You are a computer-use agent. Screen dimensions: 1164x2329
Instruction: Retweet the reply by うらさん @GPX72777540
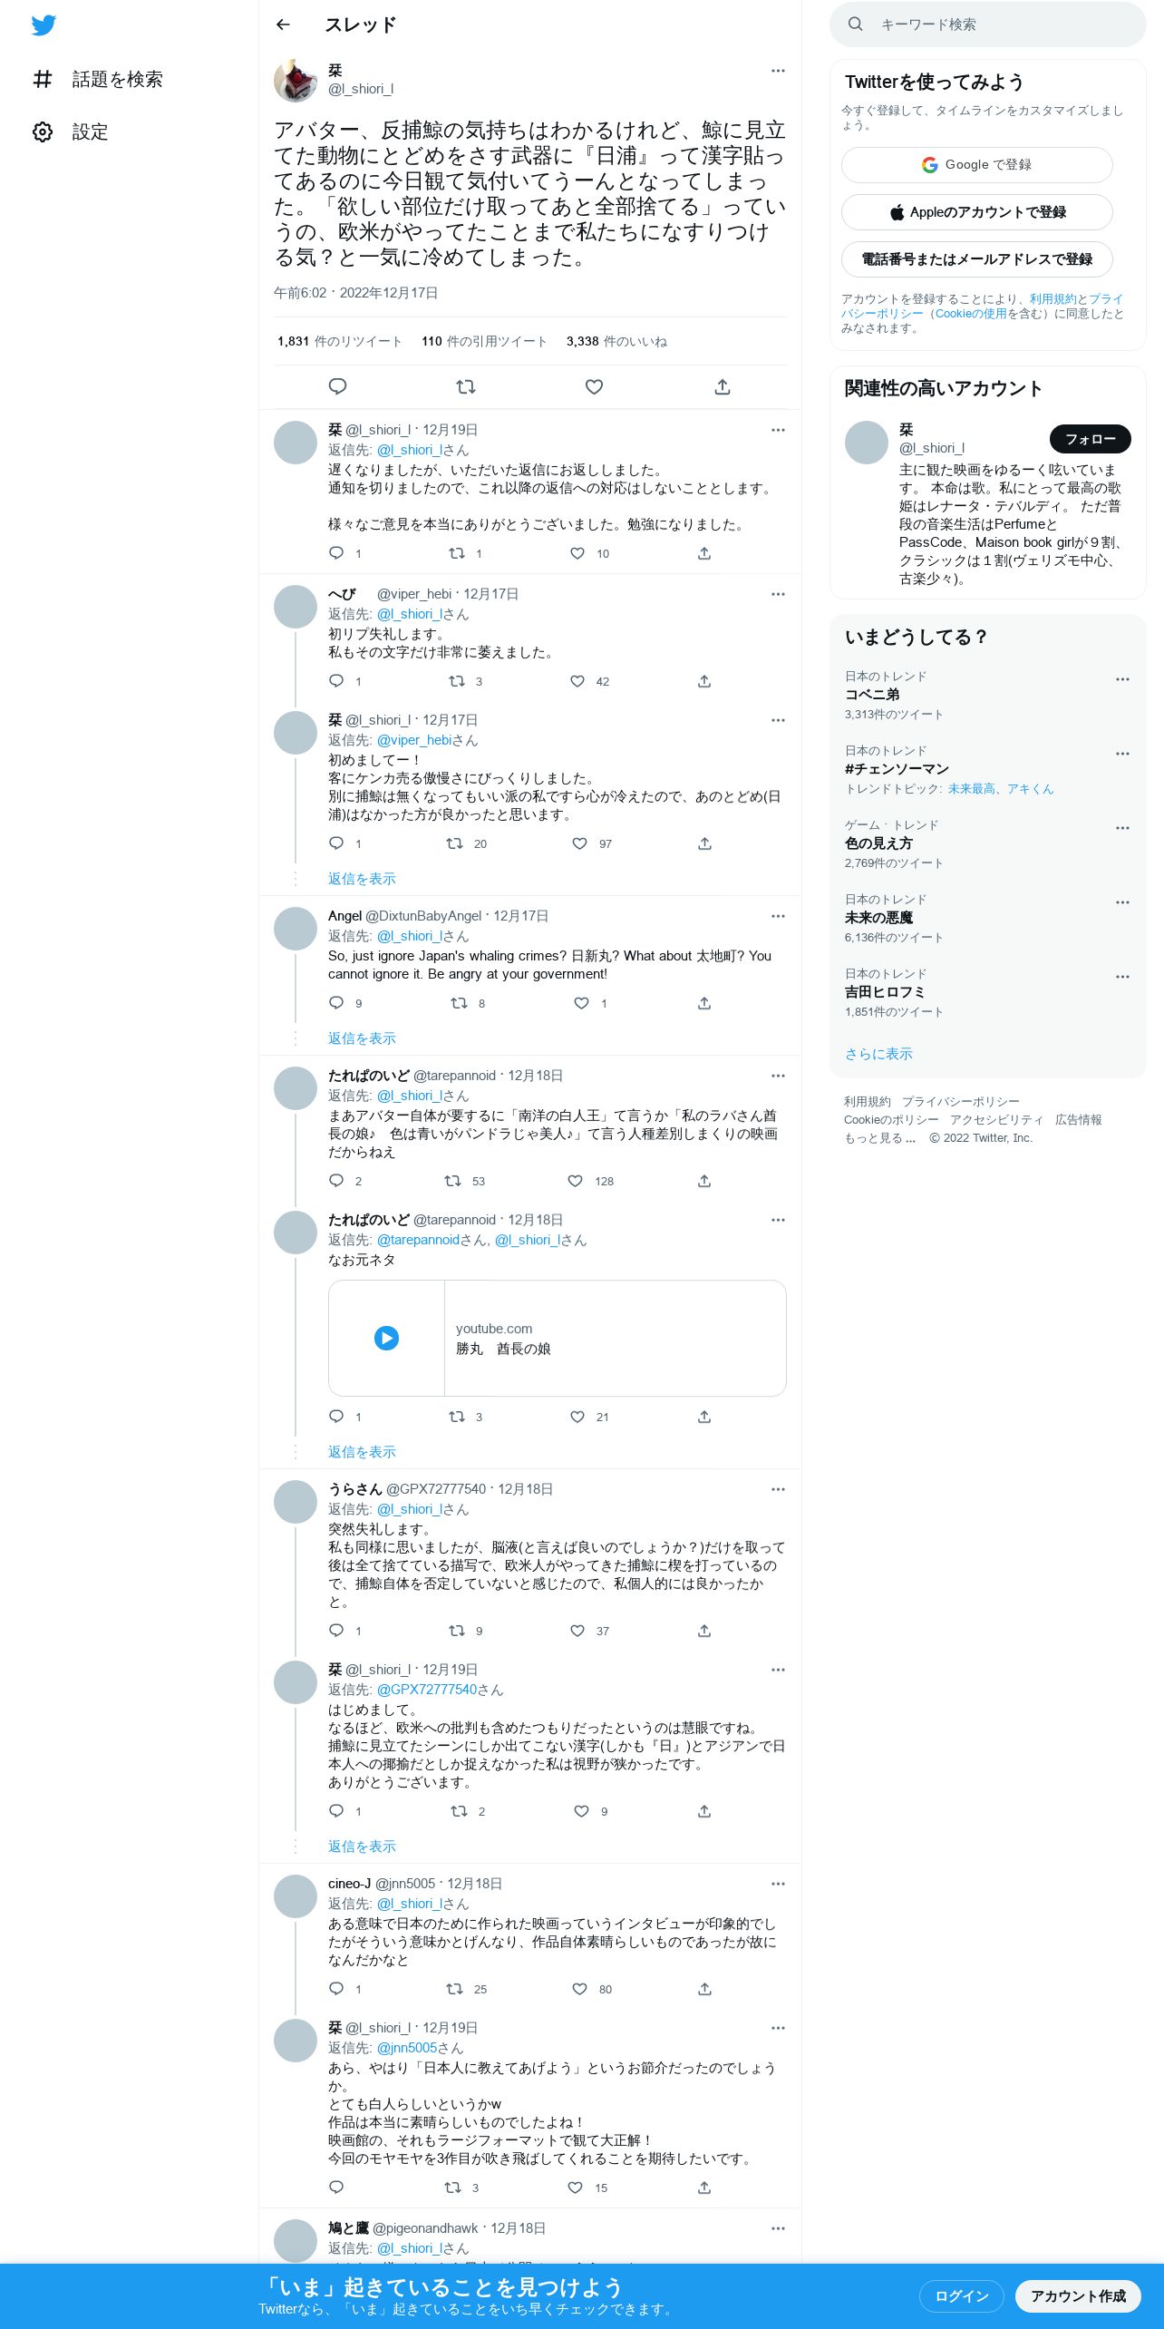[x=457, y=1631]
